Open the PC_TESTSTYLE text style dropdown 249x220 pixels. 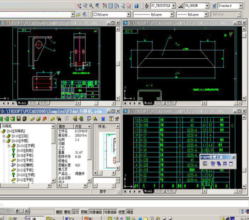[173, 6]
